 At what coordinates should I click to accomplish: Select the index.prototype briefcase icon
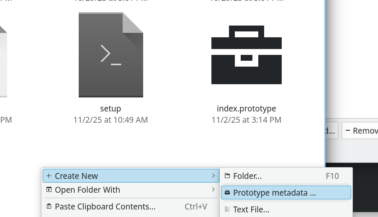[246, 55]
